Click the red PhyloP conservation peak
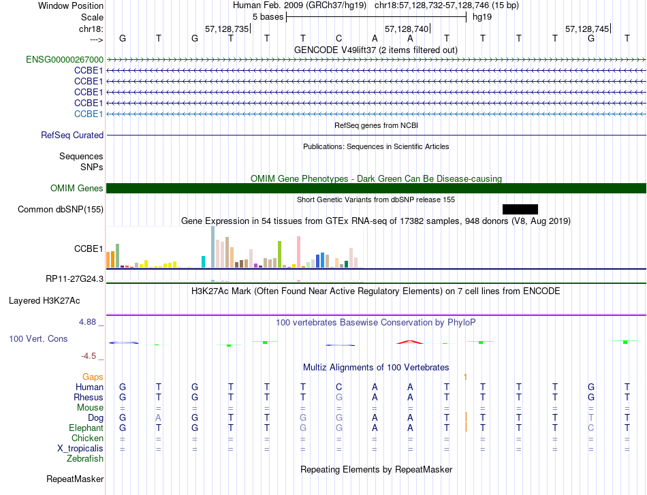647x495 pixels. pyautogui.click(x=410, y=342)
